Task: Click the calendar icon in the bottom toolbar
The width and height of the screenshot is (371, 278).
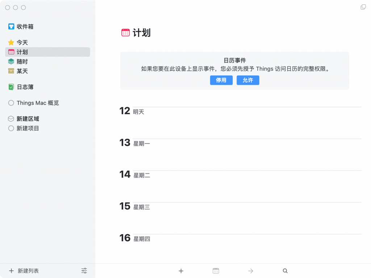Action: (x=216, y=270)
